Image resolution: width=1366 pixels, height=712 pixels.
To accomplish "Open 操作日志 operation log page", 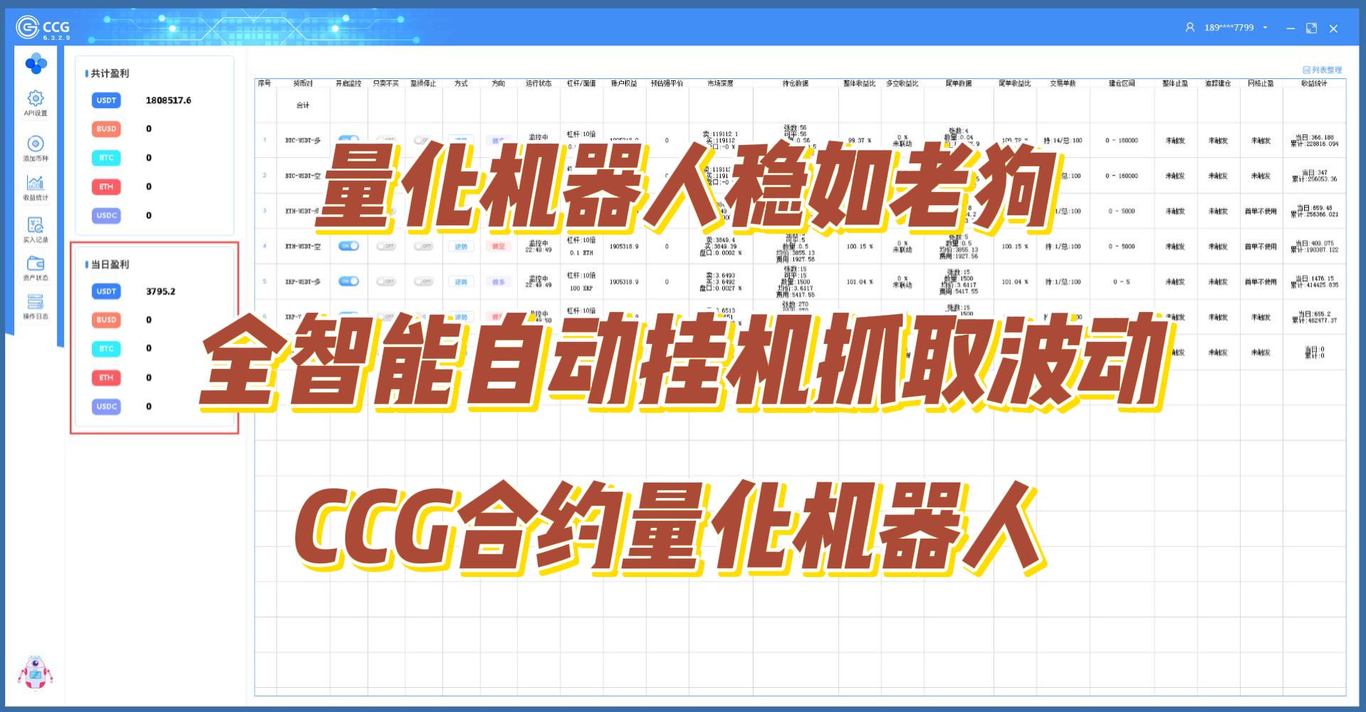I will [x=36, y=307].
